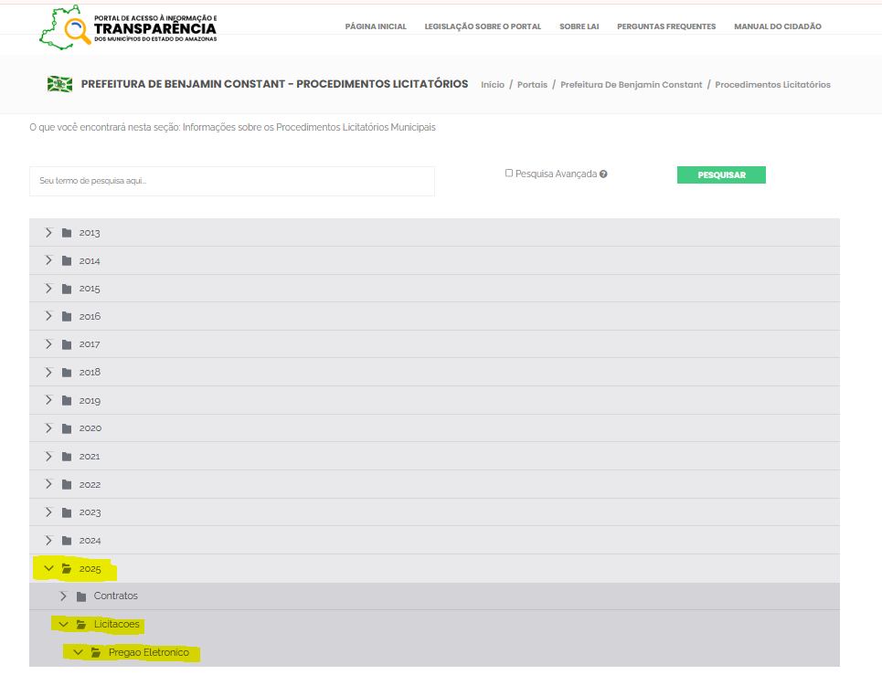
Task: Expand the 2024 folder chevron
Action: [49, 541]
